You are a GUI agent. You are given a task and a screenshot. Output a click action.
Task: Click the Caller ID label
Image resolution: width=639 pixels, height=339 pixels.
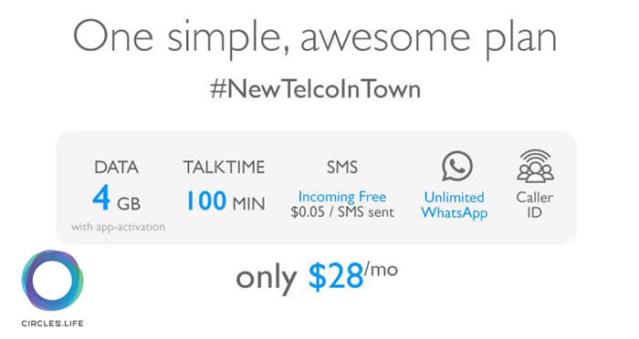coord(535,205)
